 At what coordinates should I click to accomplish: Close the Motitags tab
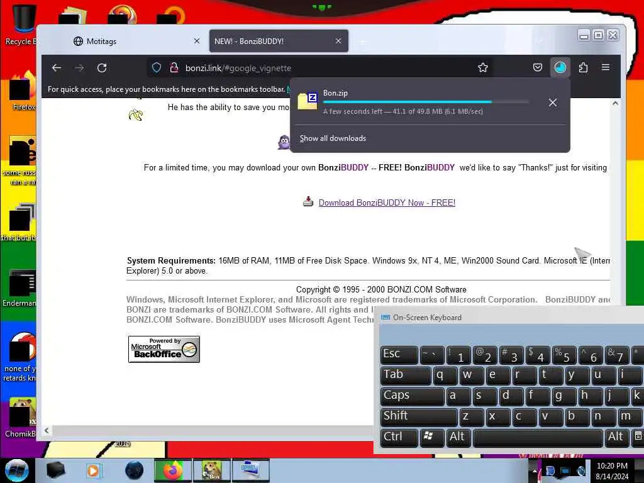click(197, 41)
